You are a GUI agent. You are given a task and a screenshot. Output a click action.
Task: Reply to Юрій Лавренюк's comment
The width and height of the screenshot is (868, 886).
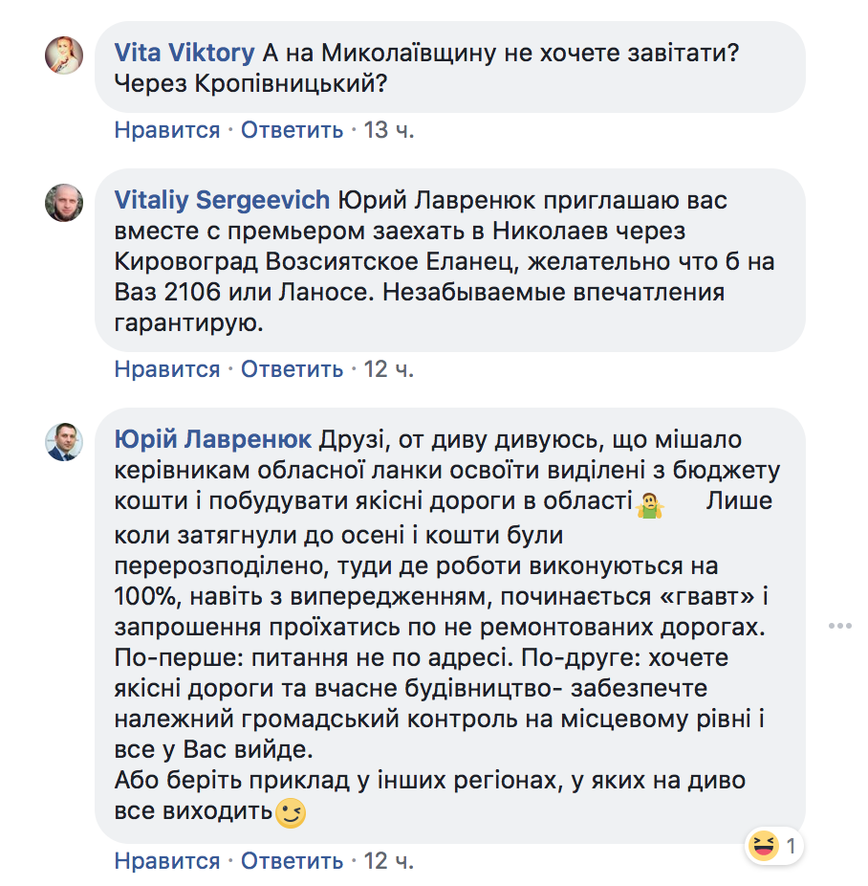tap(292, 861)
